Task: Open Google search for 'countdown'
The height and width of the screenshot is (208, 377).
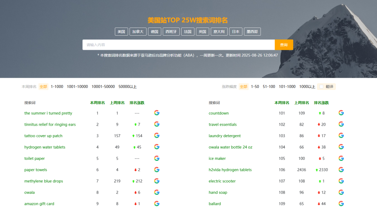Action: [341, 113]
